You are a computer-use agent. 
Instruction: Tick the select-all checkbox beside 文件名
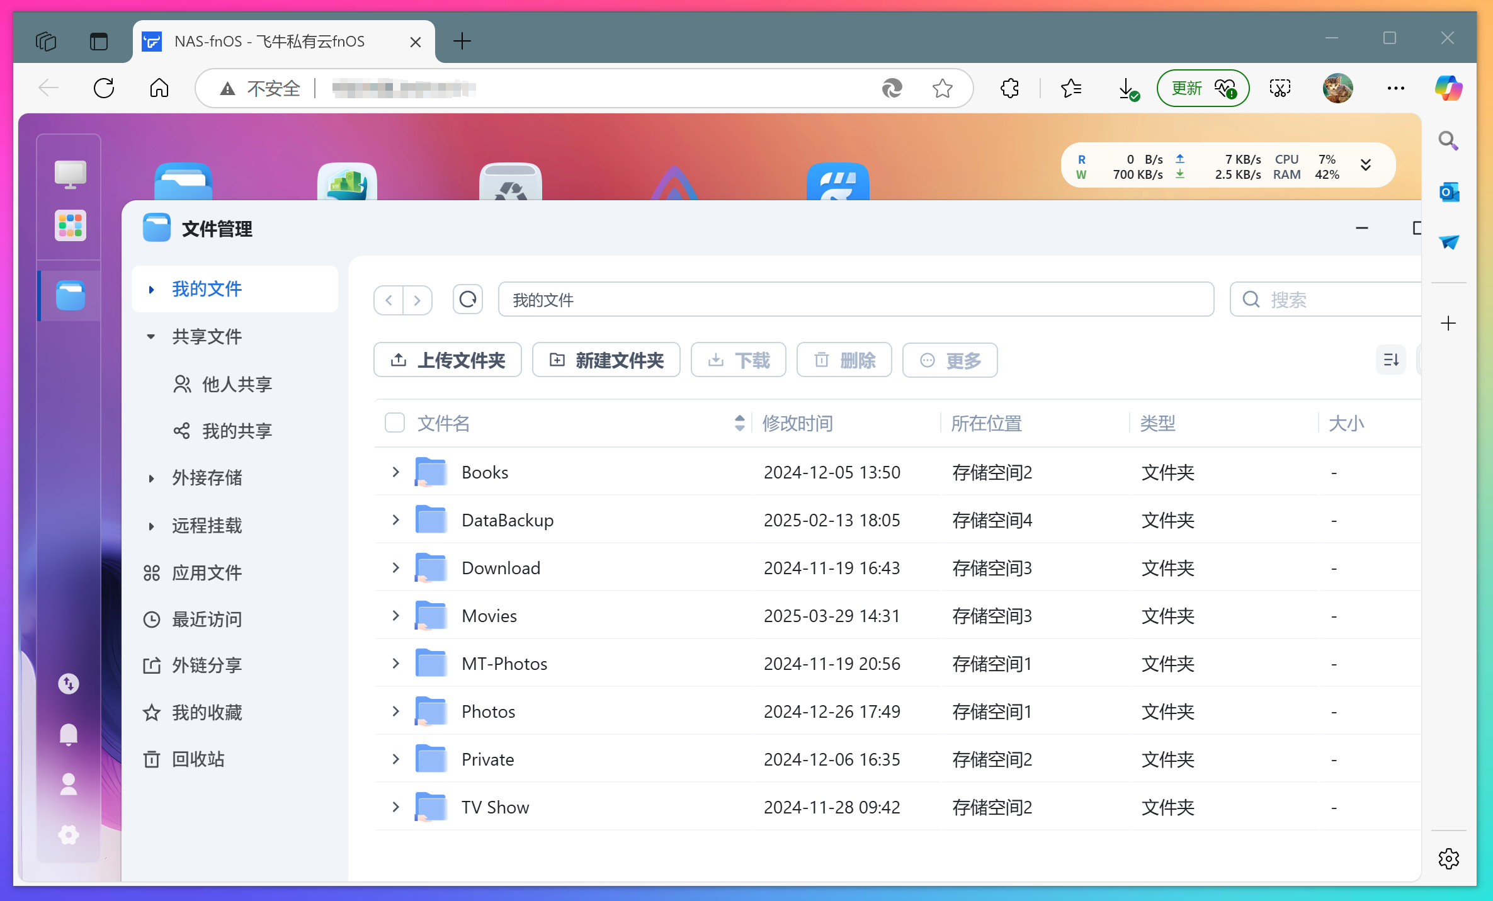(x=395, y=423)
